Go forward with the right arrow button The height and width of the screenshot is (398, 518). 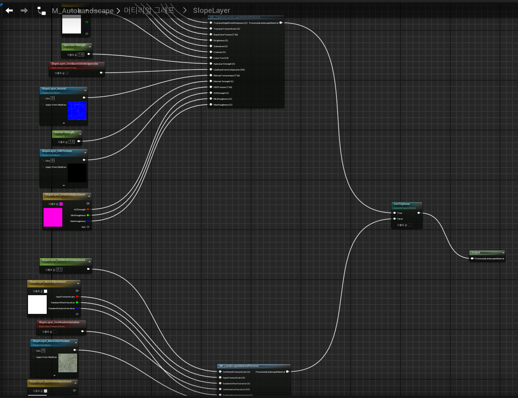click(x=24, y=11)
